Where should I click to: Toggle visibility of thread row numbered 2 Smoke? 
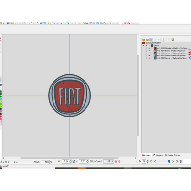tap(149, 51)
